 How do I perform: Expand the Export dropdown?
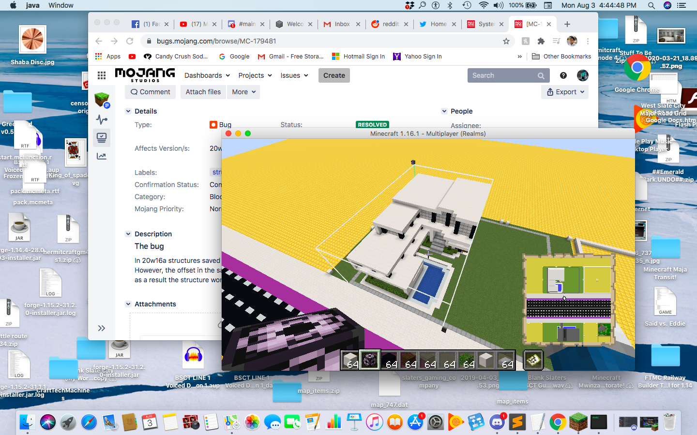(565, 92)
